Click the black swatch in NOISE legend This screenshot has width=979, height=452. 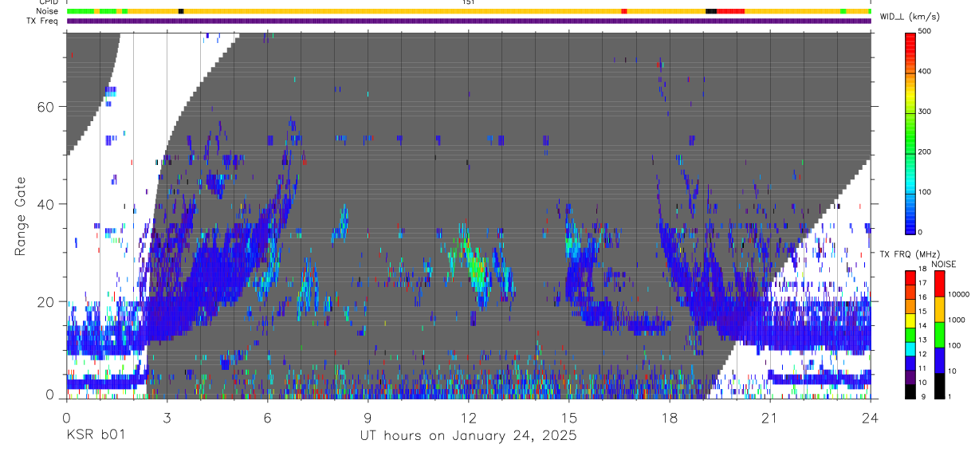tap(939, 384)
